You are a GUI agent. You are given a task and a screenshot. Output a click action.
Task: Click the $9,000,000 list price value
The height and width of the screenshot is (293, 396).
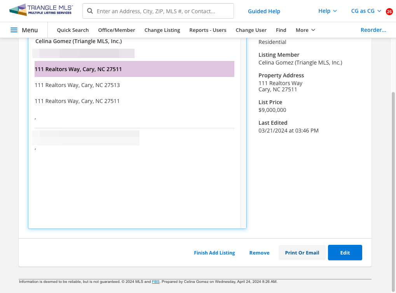point(272,110)
